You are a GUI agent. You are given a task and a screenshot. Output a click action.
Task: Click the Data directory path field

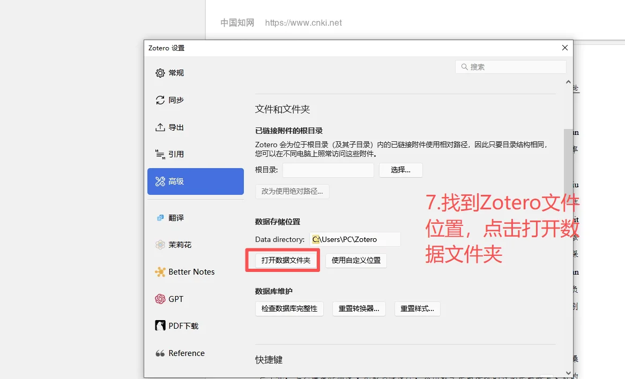pos(355,239)
